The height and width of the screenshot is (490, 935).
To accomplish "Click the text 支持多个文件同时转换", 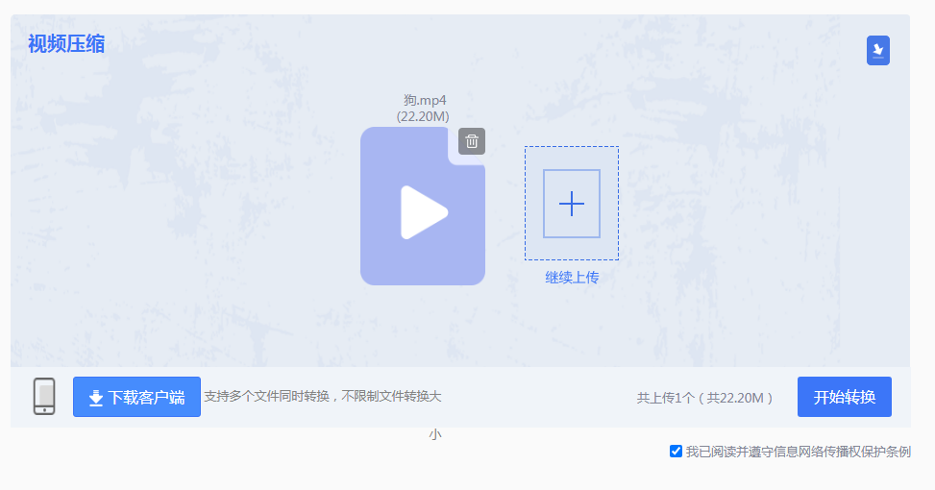I will (266, 397).
